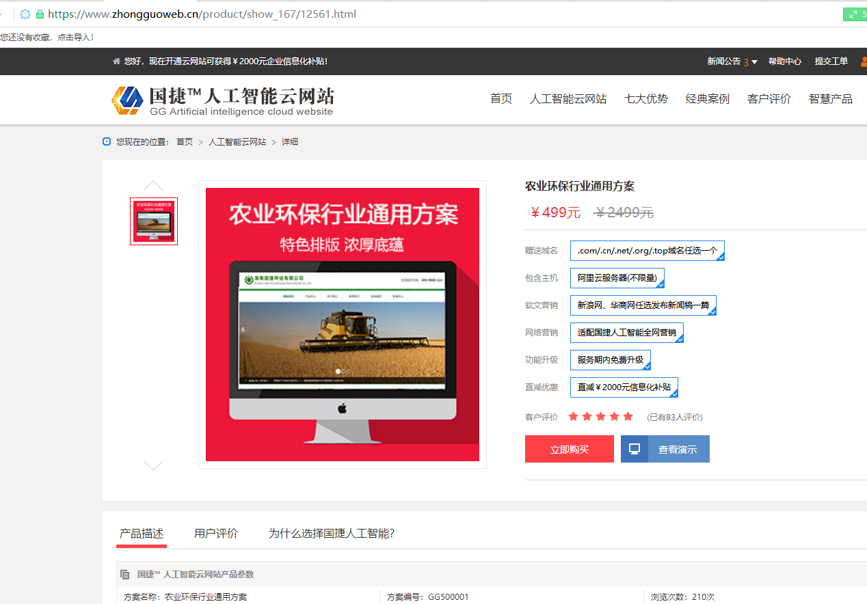This screenshot has height=604, width=867.
Task: Click the fifth star in customer rating
Action: point(628,416)
